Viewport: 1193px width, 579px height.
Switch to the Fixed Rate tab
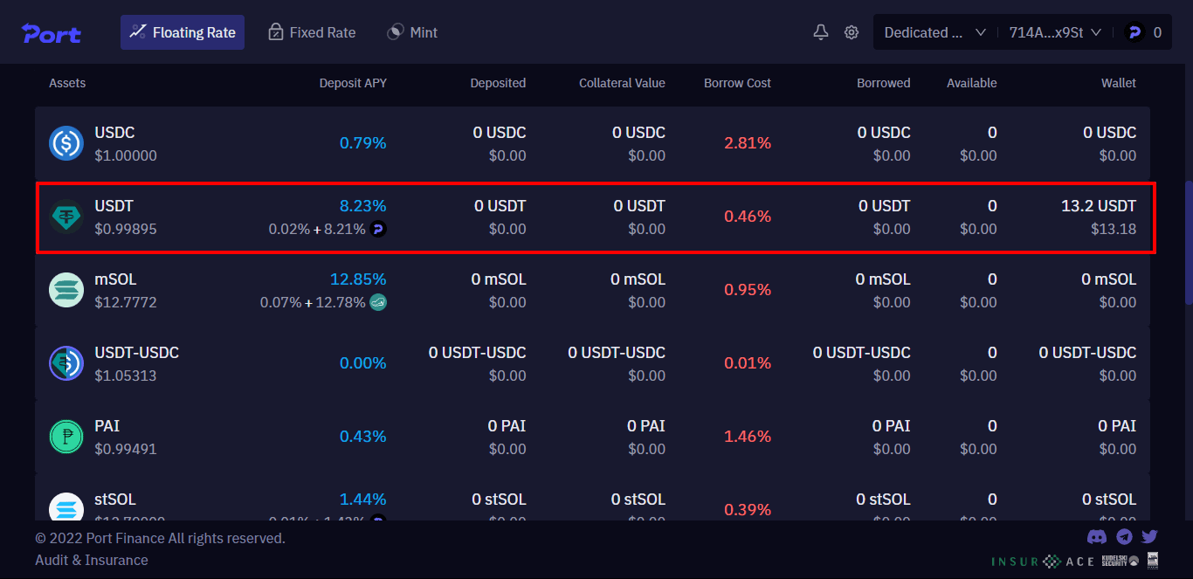[312, 31]
